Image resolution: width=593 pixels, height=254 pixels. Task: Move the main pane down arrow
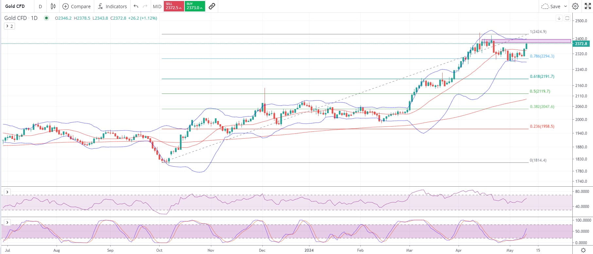559,18
